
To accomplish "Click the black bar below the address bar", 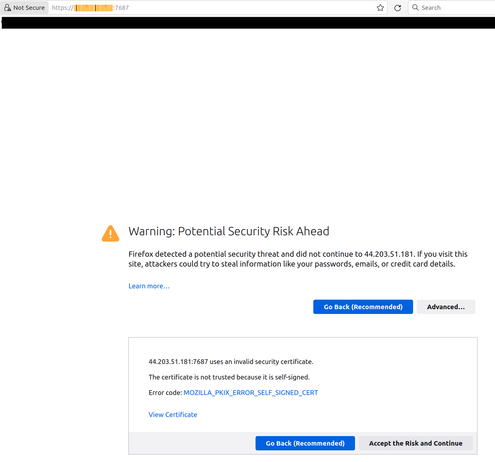I will tap(247, 23).
